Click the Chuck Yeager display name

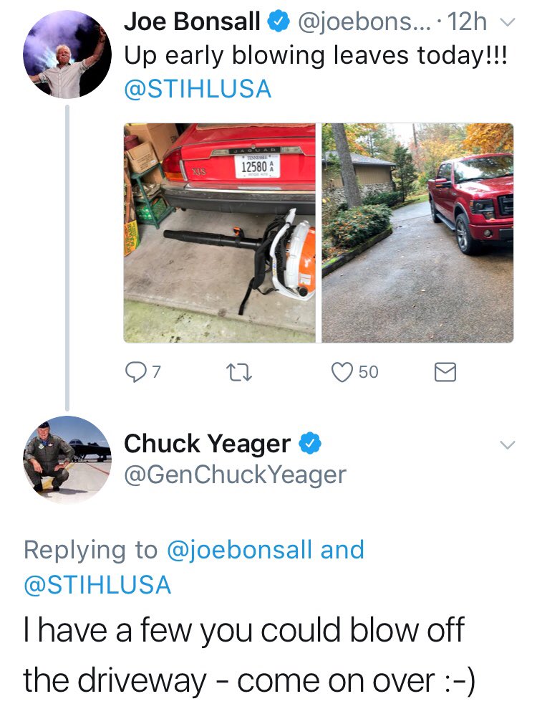coord(208,444)
